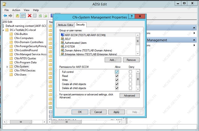The width and height of the screenshot is (199, 131).
Task: Toggle Allow checkbox for Write
Action: click(x=117, y=80)
